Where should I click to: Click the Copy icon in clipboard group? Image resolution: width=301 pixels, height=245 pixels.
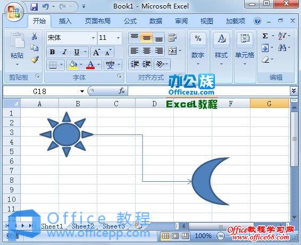(35, 48)
